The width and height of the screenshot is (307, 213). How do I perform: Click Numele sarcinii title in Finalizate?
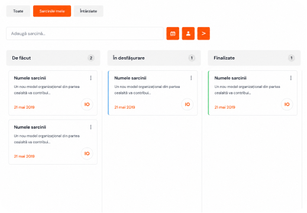click(231, 78)
